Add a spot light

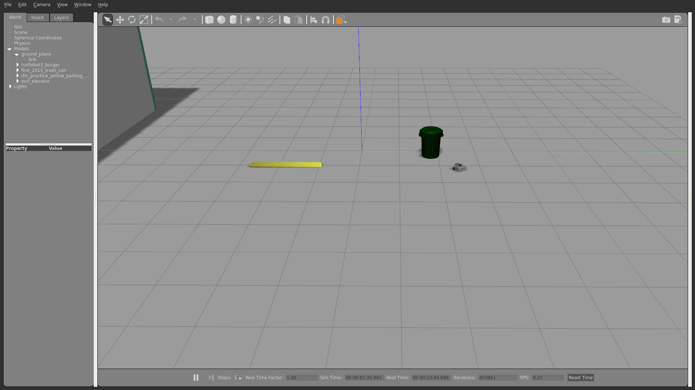[260, 20]
